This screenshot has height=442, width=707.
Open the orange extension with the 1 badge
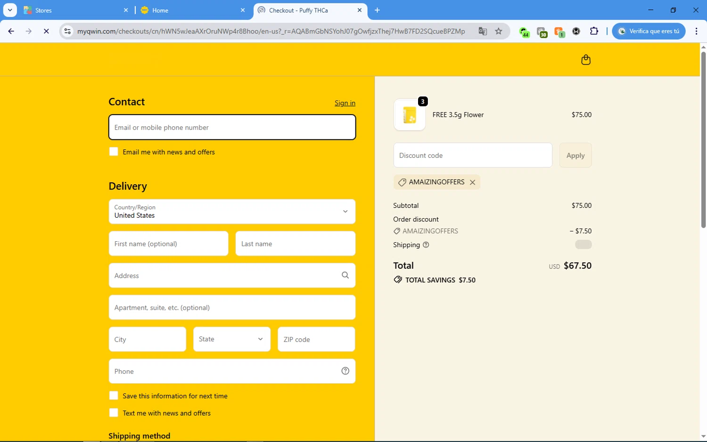(559, 32)
